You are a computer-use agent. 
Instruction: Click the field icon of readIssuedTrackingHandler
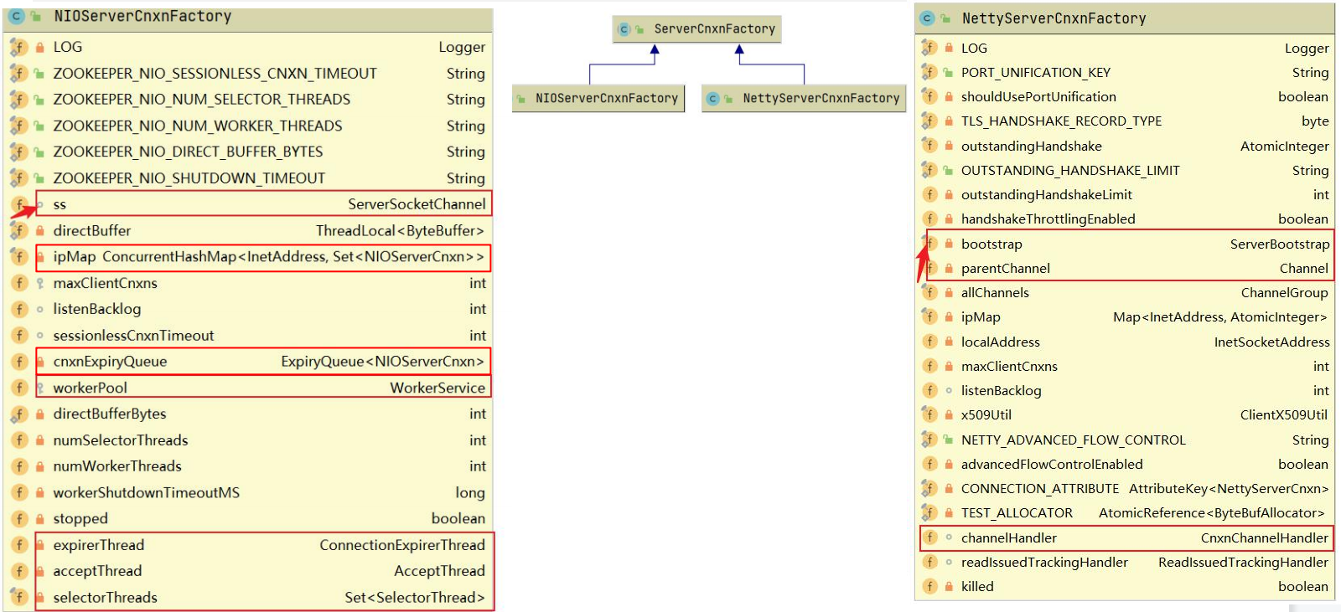coord(929,562)
